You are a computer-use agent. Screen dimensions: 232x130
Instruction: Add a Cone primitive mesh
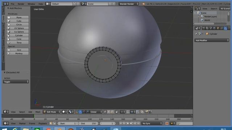[x=18, y=39]
